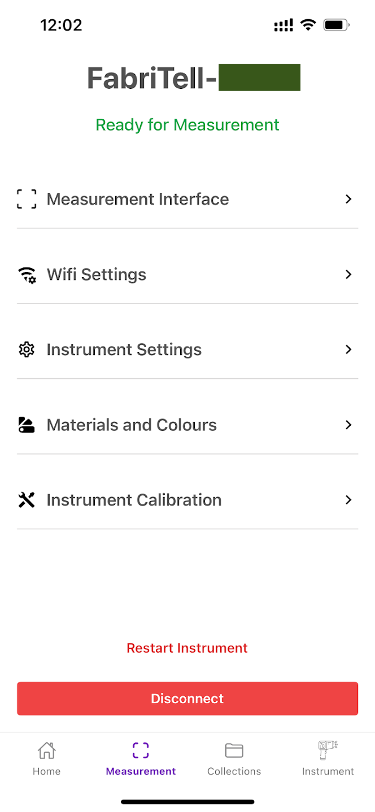Click the Materials and Colours swatch icon
375x812 pixels.
pos(27,425)
